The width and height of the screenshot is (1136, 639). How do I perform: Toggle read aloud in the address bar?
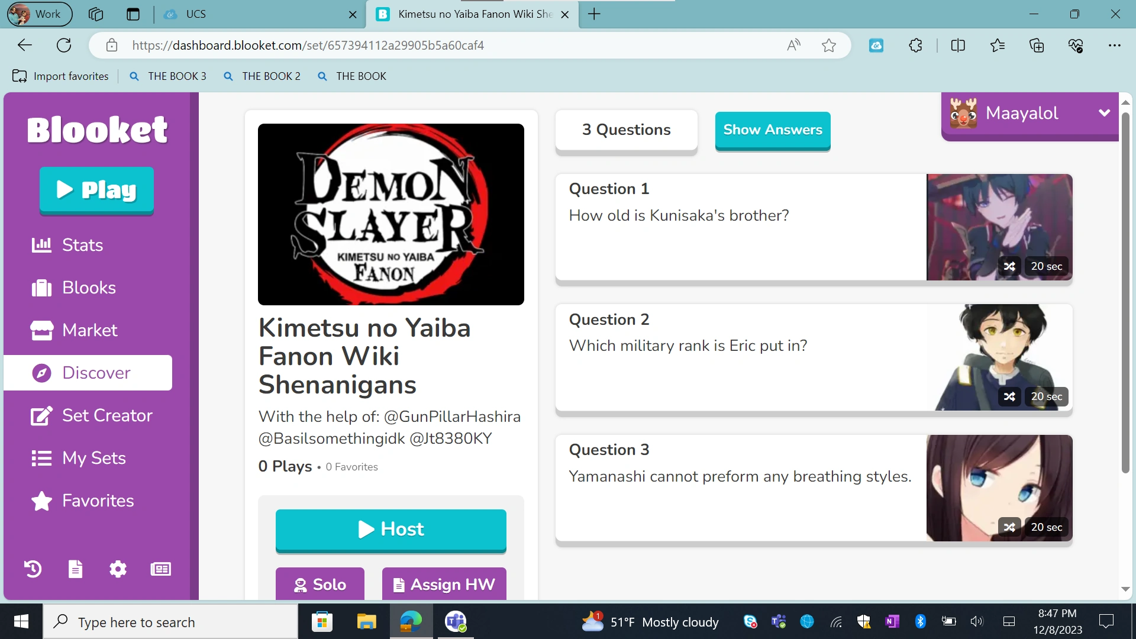793,45
